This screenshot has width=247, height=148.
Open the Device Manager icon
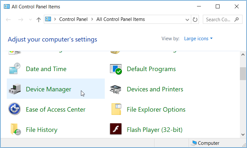15,89
